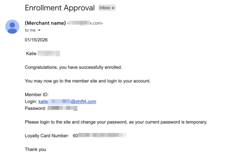This screenshot has width=226, height=159.
Task: Click the recipient name Katie
Action: click(x=32, y=54)
